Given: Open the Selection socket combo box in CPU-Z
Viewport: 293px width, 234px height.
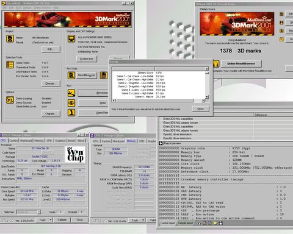Looking at the screenshot, I should click(29, 212).
